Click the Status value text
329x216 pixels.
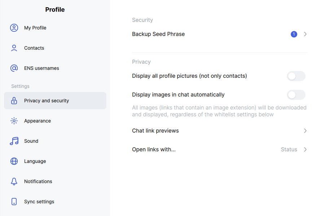[x=289, y=150]
